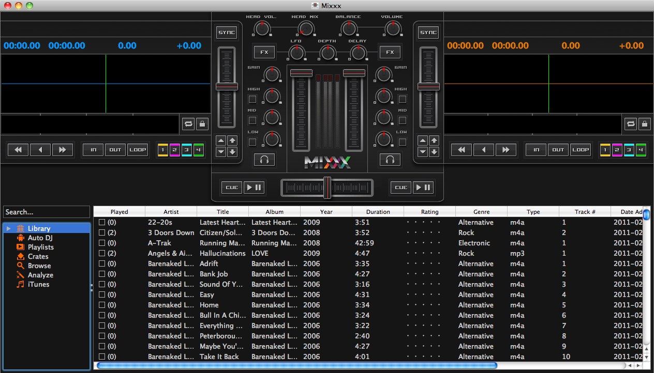
Task: Check played box for A-Trak track
Action: tap(102, 243)
